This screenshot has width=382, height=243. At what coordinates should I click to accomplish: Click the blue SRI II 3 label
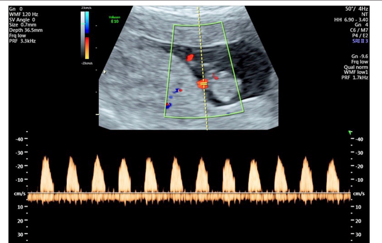point(360,41)
